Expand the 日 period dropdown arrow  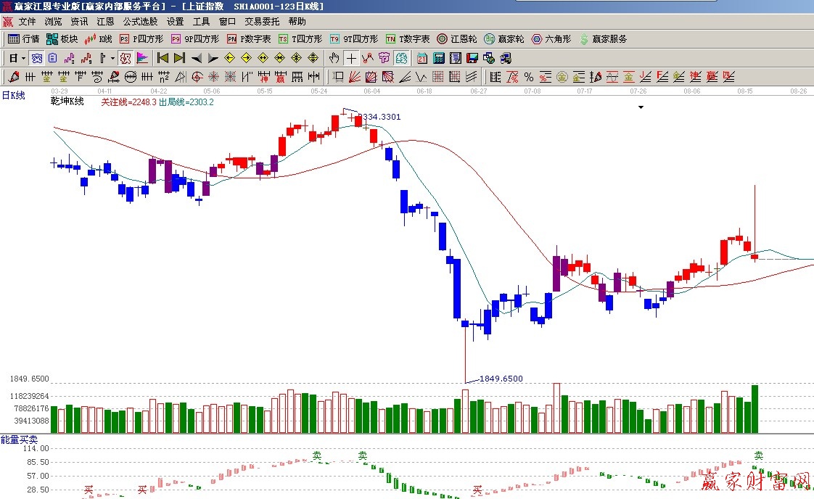click(23, 58)
